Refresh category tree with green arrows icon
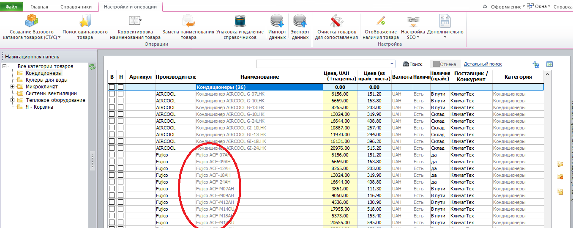 (x=92, y=67)
